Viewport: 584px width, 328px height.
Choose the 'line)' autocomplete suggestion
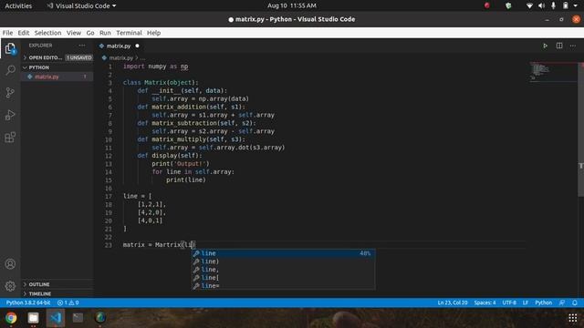click(283, 261)
